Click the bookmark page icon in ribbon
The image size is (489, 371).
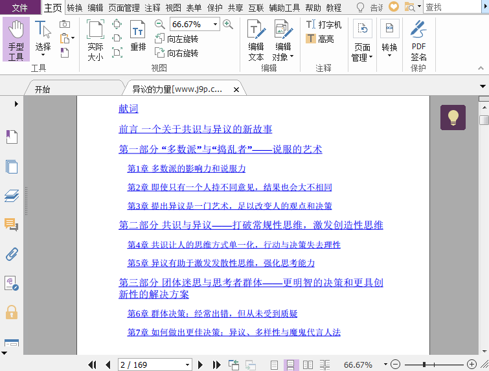click(65, 52)
